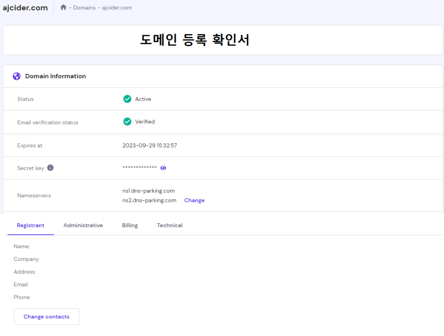Click the registrant Company: field label
Image resolution: width=444 pixels, height=336 pixels.
click(x=26, y=259)
